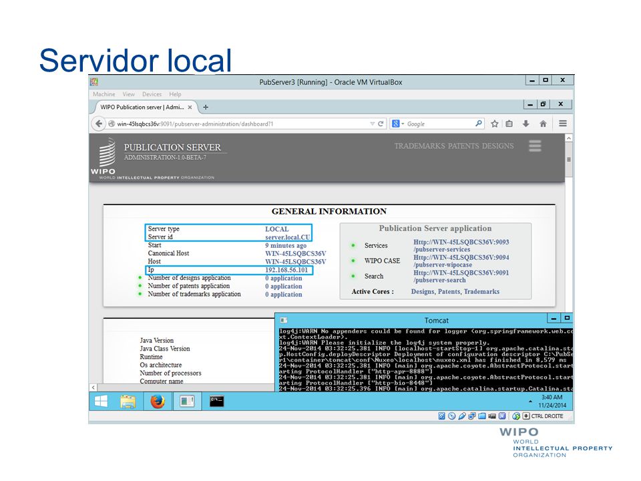
Task: Open the pubserver-wipocase link on port 9094
Action: [461, 261]
